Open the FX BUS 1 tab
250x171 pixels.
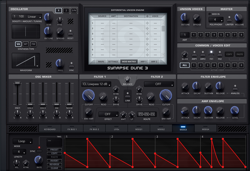pos(72,128)
